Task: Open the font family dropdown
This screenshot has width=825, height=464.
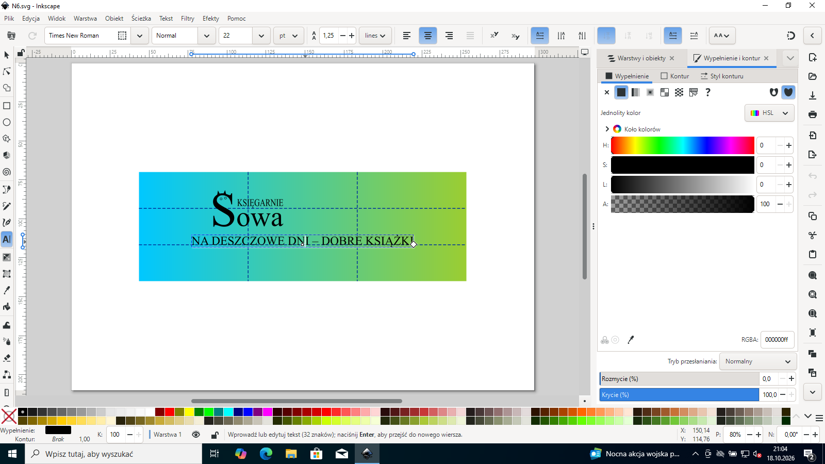Action: [x=139, y=36]
